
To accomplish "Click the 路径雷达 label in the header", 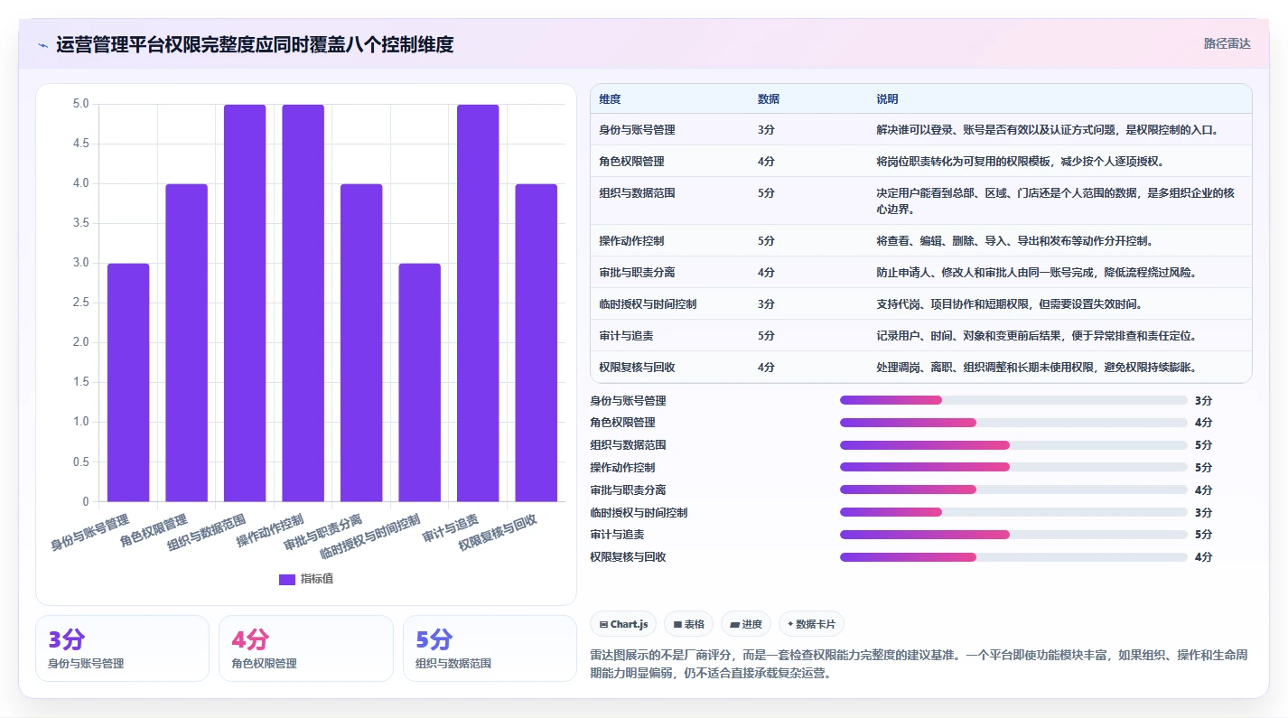I will [x=1227, y=43].
